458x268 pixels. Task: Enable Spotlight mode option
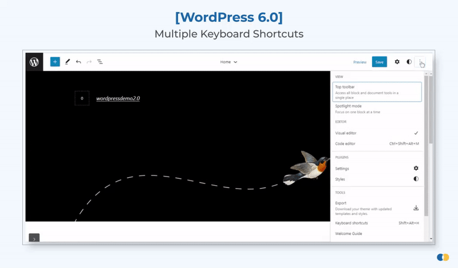[x=377, y=109]
